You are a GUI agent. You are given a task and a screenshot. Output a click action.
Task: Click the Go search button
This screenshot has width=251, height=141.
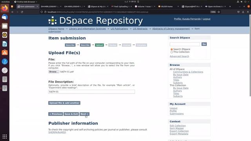[204, 44]
